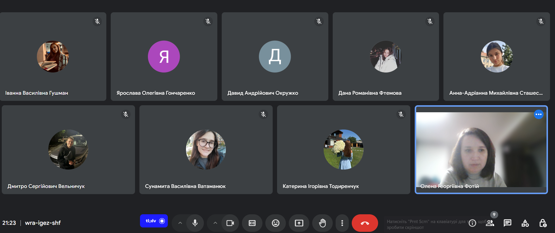The image size is (555, 233).
Task: Open host controls lock icon
Action: [x=543, y=223]
